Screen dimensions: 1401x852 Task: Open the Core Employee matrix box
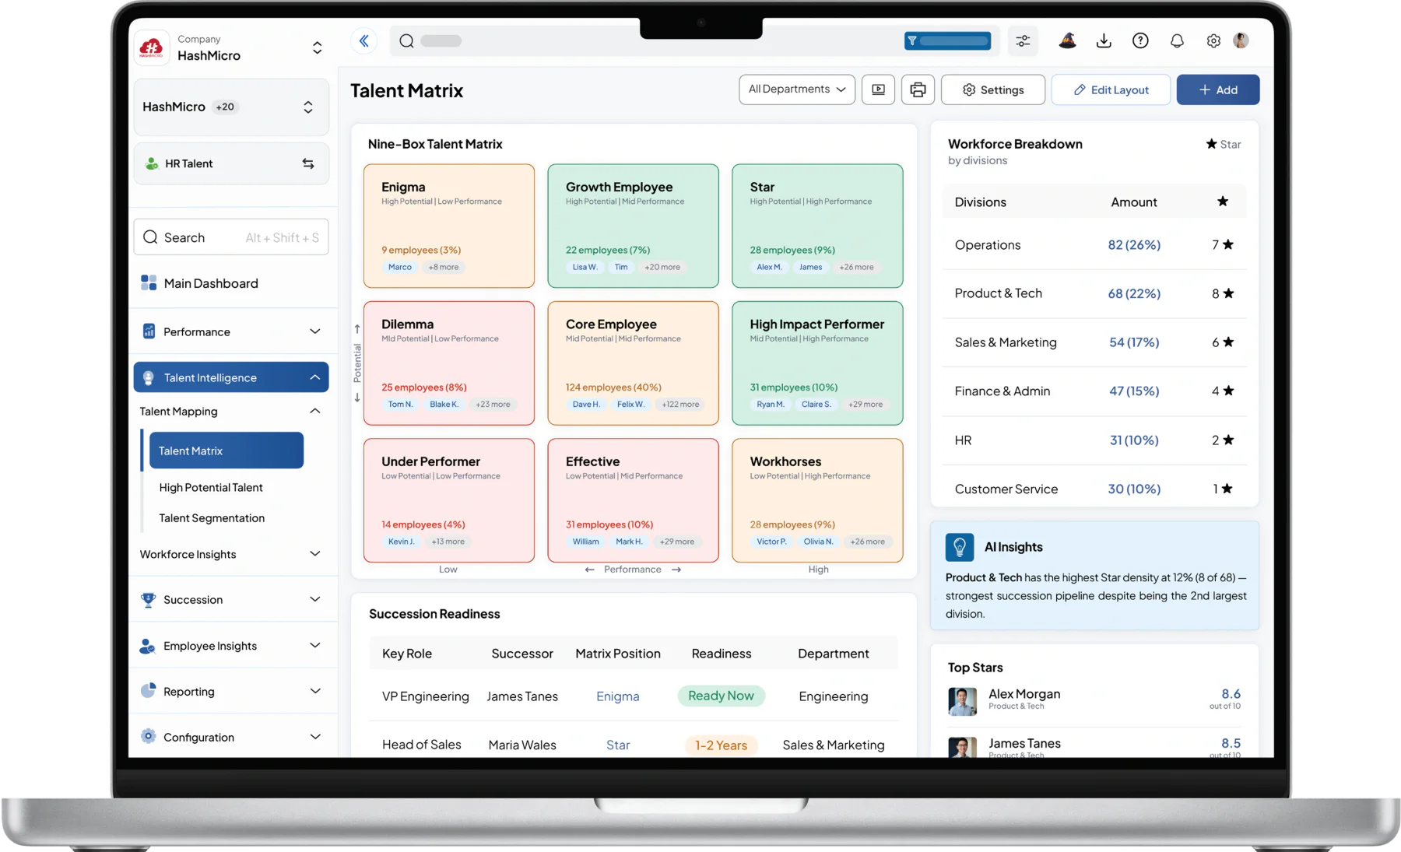tap(633, 363)
